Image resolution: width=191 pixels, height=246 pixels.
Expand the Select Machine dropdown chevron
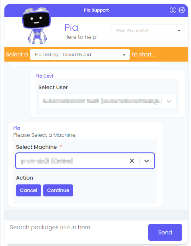[x=147, y=161]
